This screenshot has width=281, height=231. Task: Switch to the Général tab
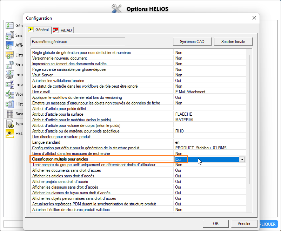point(39,30)
